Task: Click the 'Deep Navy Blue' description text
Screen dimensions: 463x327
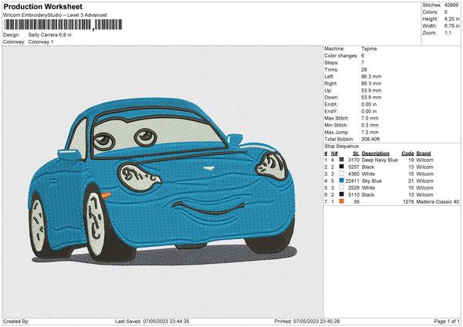Action: pyautogui.click(x=380, y=160)
